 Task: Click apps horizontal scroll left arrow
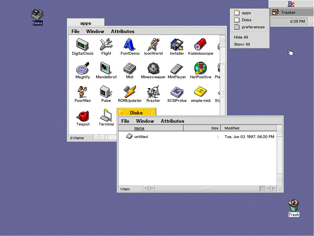96,137
